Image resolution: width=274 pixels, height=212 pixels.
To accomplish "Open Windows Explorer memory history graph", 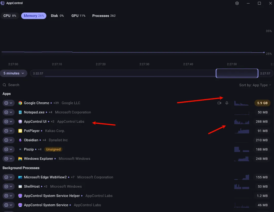I will tap(242, 159).
